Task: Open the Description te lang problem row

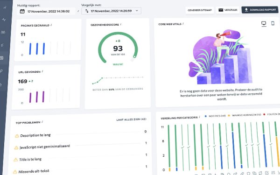Action: (81, 134)
